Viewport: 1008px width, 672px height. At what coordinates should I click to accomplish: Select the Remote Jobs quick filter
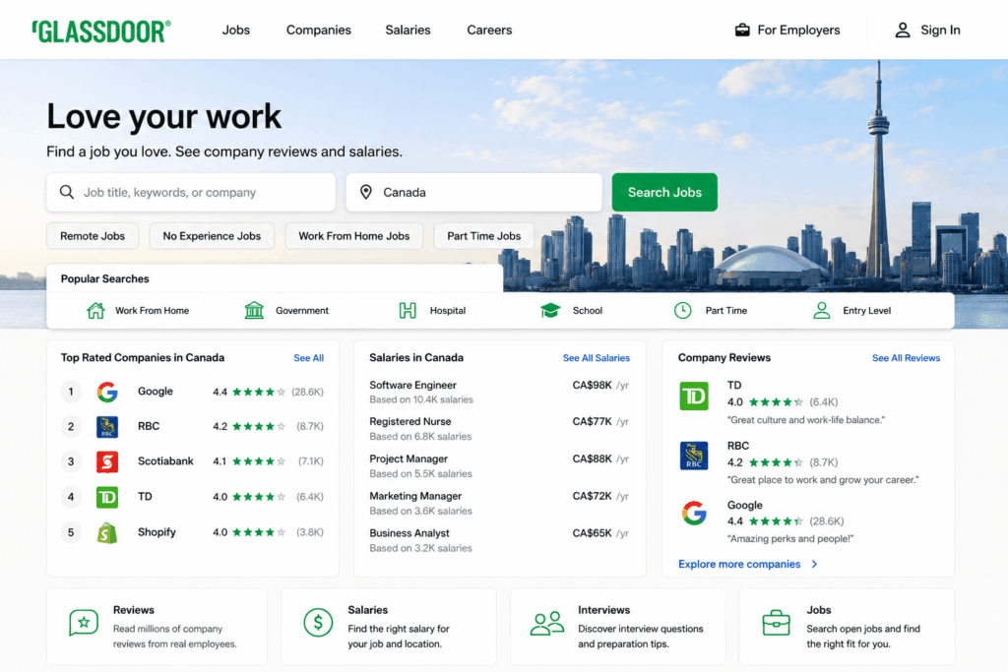click(x=93, y=236)
